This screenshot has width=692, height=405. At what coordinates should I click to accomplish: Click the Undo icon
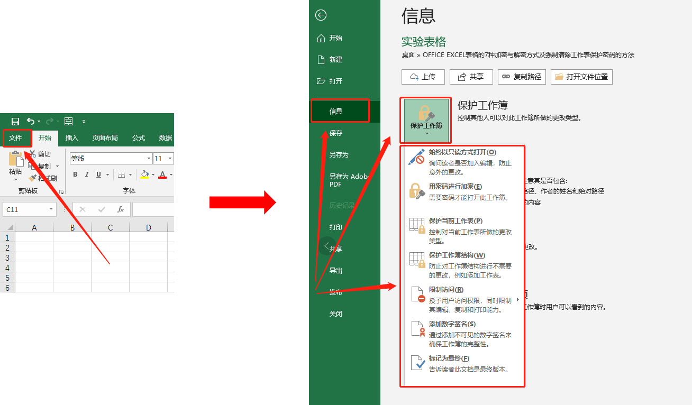(30, 121)
